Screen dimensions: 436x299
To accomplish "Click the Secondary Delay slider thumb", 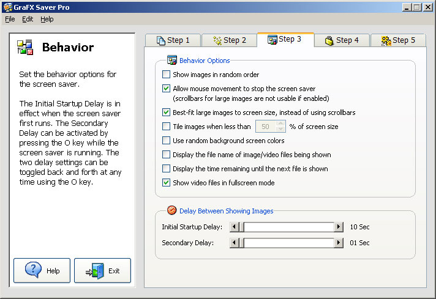I will [242, 243].
